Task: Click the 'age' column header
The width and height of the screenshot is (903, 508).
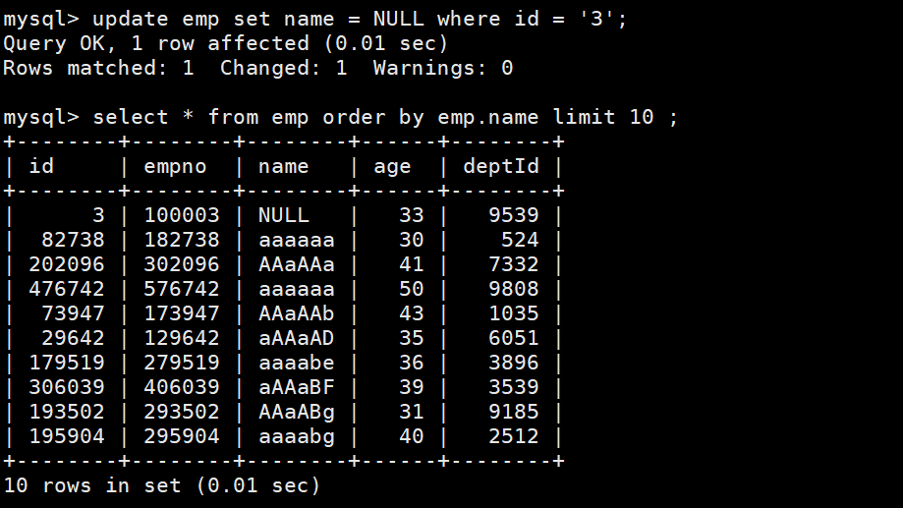Action: [392, 166]
